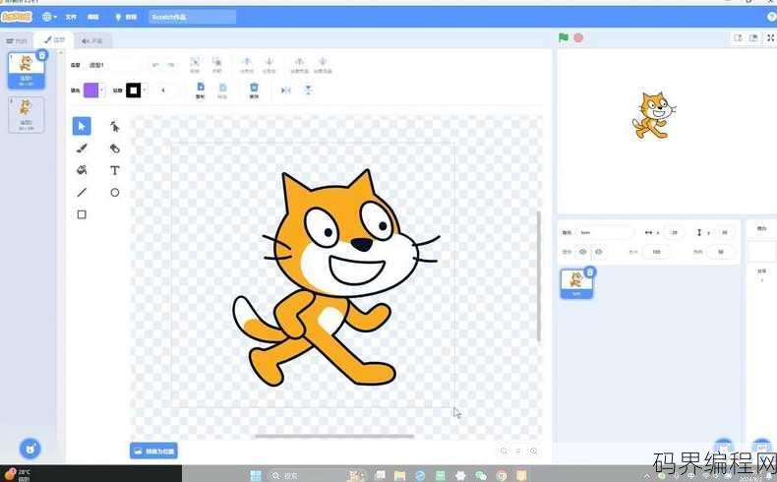Screen dimensions: 777x482
Task: Select the Line tool
Action: tap(82, 192)
